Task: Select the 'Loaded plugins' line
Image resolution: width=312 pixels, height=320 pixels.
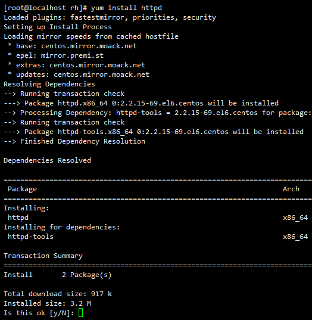Action: (110, 17)
